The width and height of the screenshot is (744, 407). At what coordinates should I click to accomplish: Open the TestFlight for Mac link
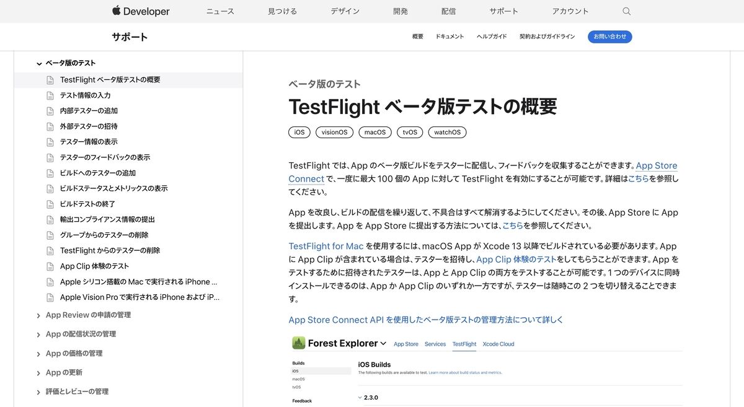[326, 246]
